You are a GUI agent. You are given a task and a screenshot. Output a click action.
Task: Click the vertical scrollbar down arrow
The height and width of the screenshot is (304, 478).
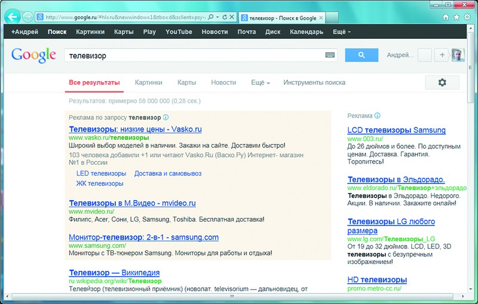471,289
